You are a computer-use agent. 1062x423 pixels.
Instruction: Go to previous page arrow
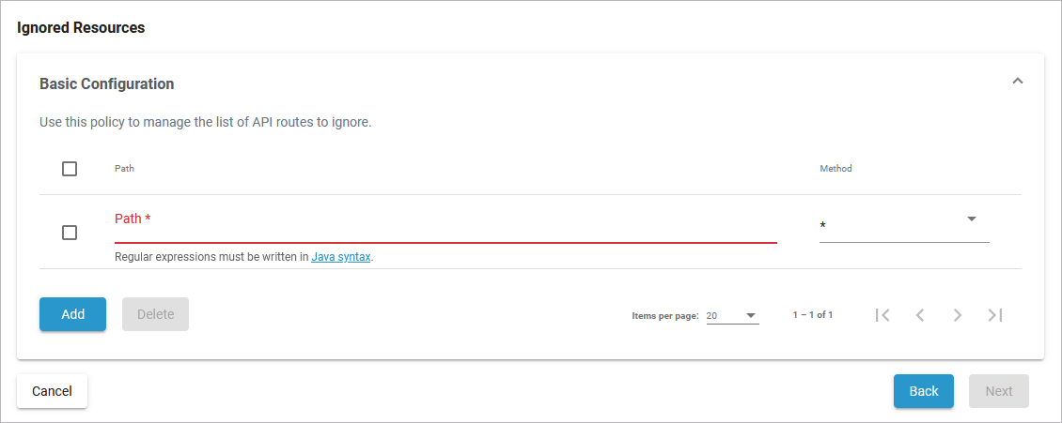pos(920,315)
